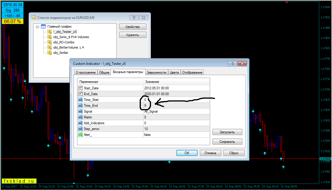Click Удалить in the indicator list

133,35
